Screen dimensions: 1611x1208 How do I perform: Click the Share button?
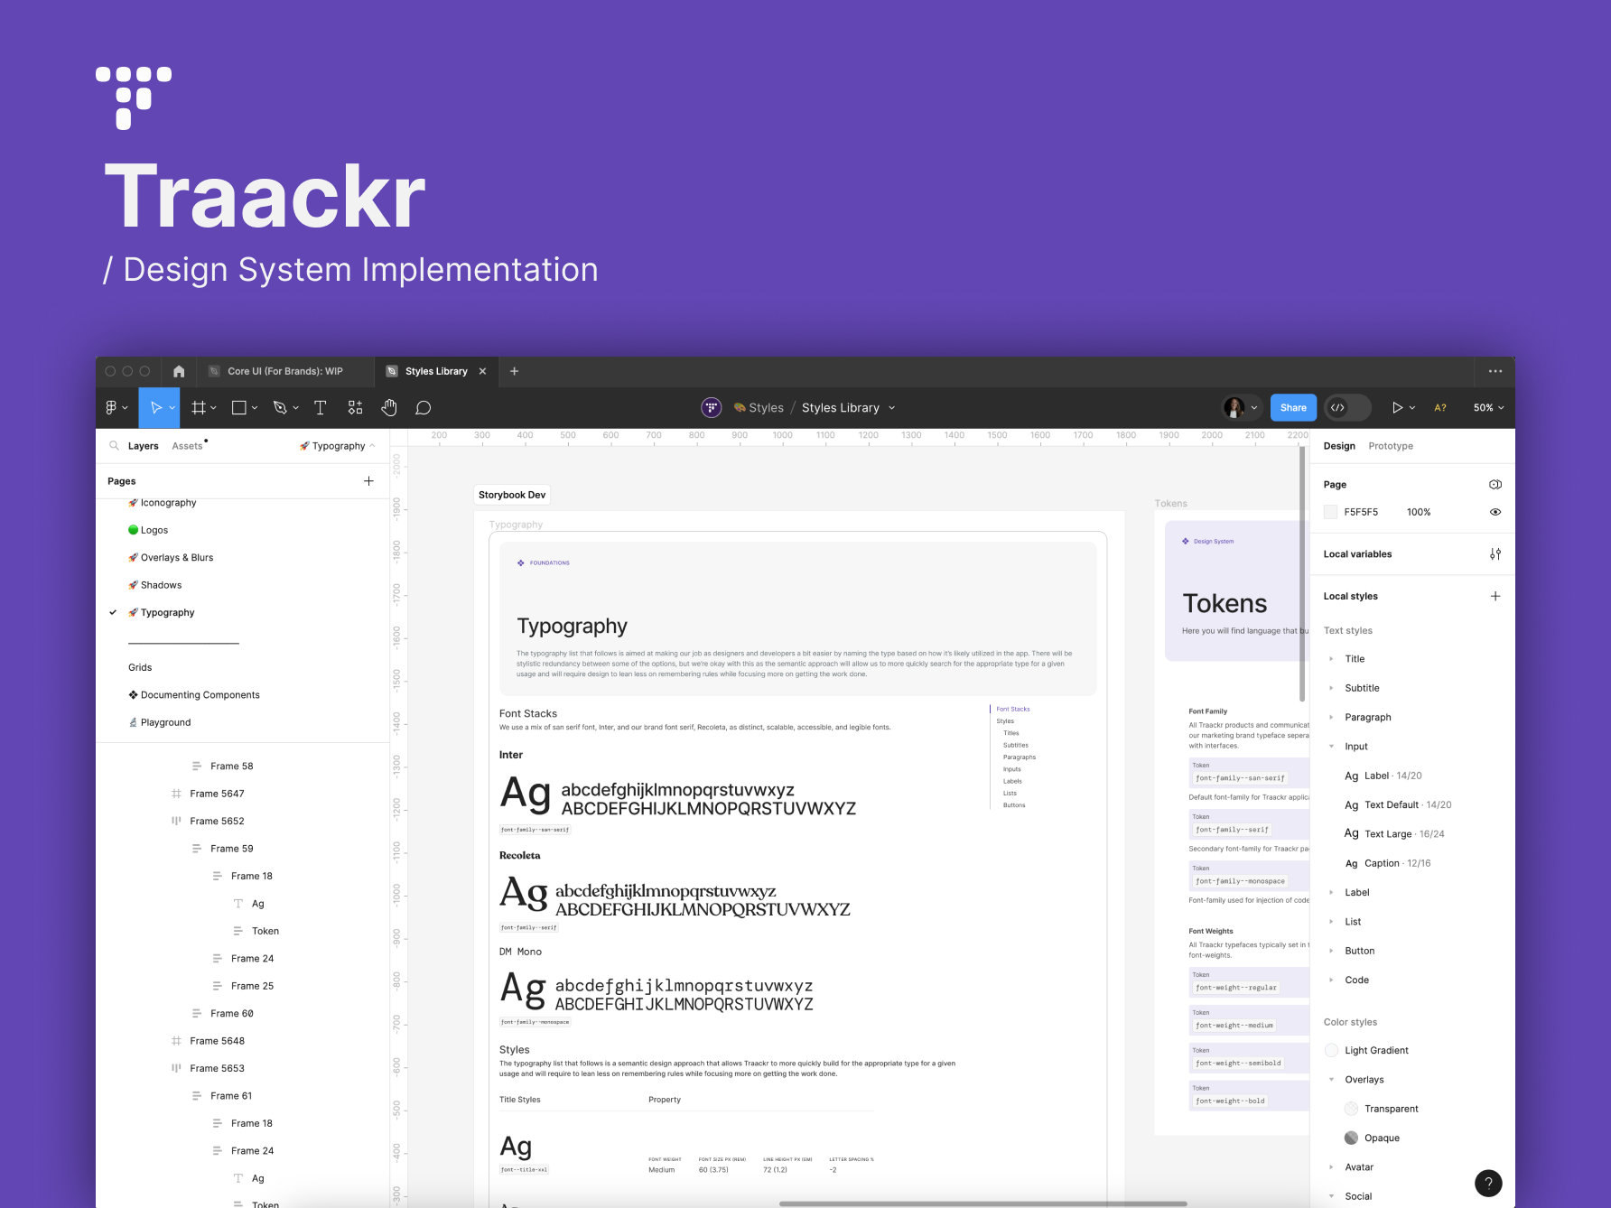(x=1293, y=408)
